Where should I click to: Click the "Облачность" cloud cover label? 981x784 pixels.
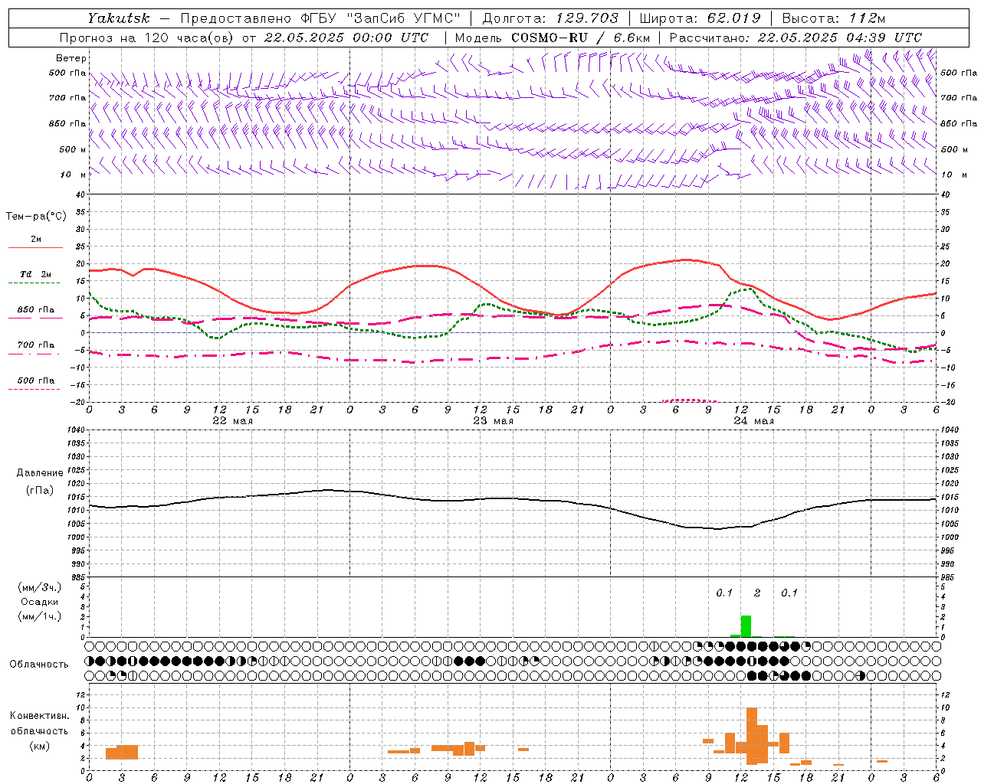39,664
